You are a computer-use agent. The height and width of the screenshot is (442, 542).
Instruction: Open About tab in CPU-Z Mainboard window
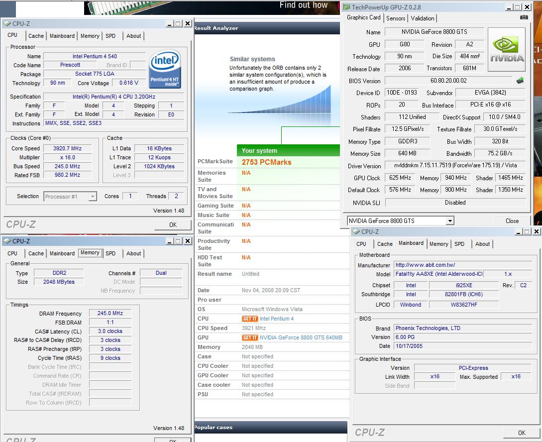(x=482, y=244)
